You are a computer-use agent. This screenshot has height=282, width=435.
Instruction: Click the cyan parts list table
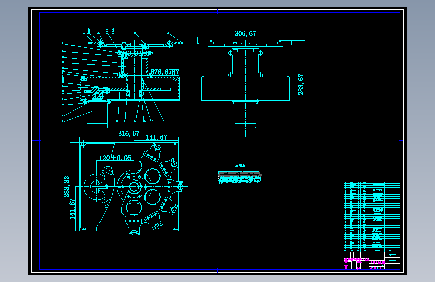pos(372,216)
